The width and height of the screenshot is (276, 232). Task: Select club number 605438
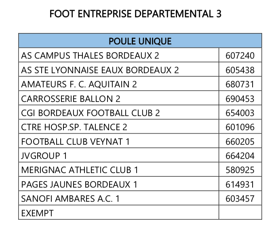[240, 70]
